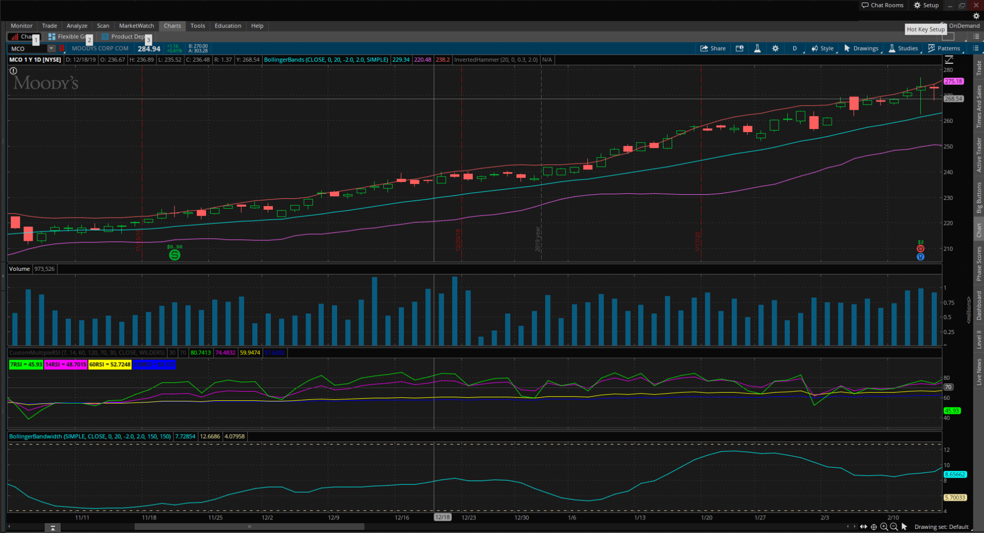Open the Drawing set: Default menu
The image size is (984, 533).
click(x=943, y=527)
